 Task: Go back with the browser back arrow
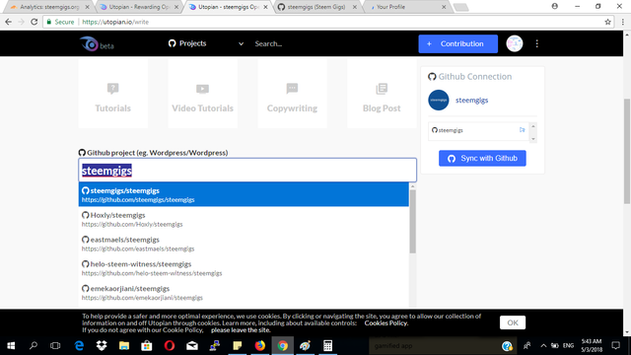9,22
